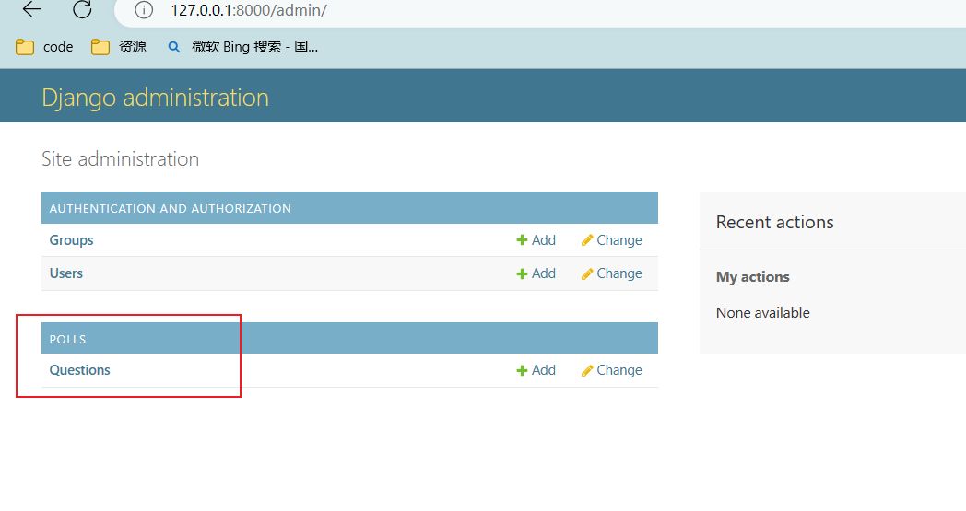The image size is (966, 511).
Task: Open the Questions model list
Action: [79, 370]
